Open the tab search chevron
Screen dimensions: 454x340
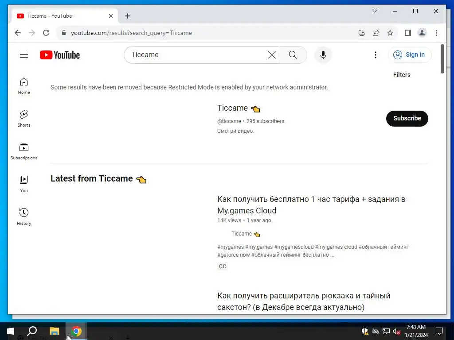pos(375,11)
